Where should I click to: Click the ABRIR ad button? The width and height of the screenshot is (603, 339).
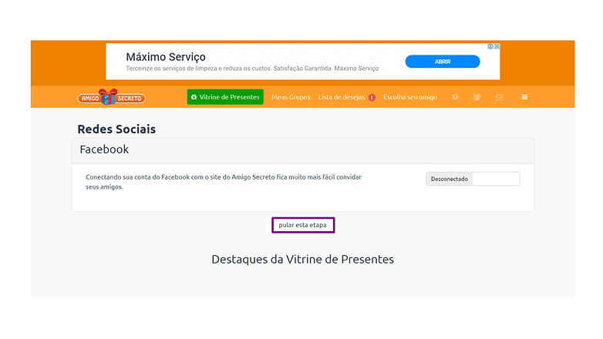pyautogui.click(x=443, y=62)
